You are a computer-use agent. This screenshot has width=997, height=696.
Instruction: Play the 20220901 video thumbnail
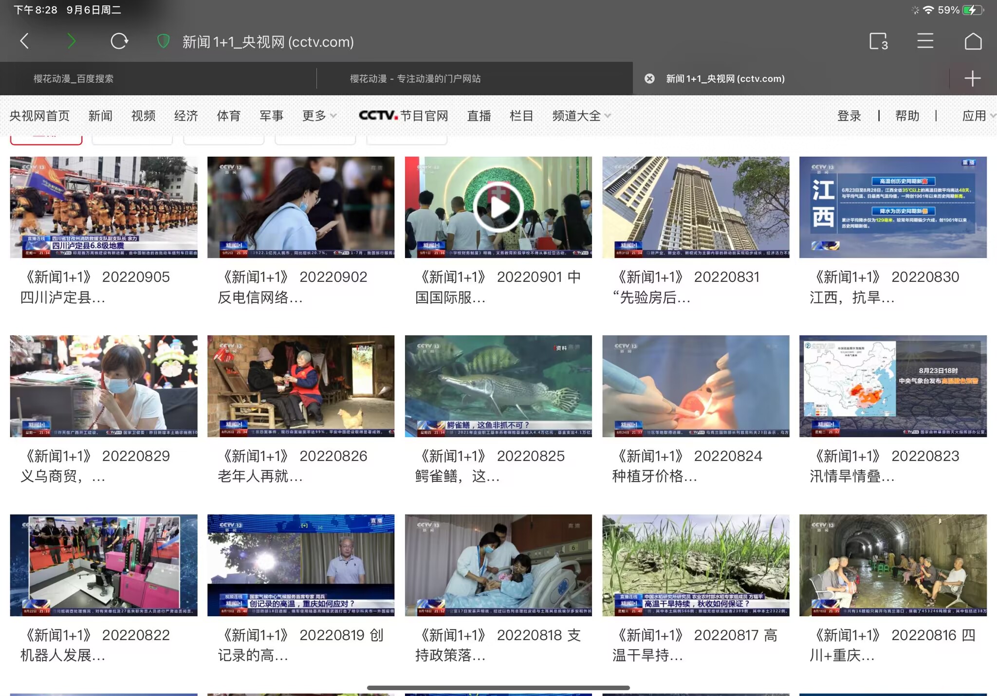click(498, 207)
